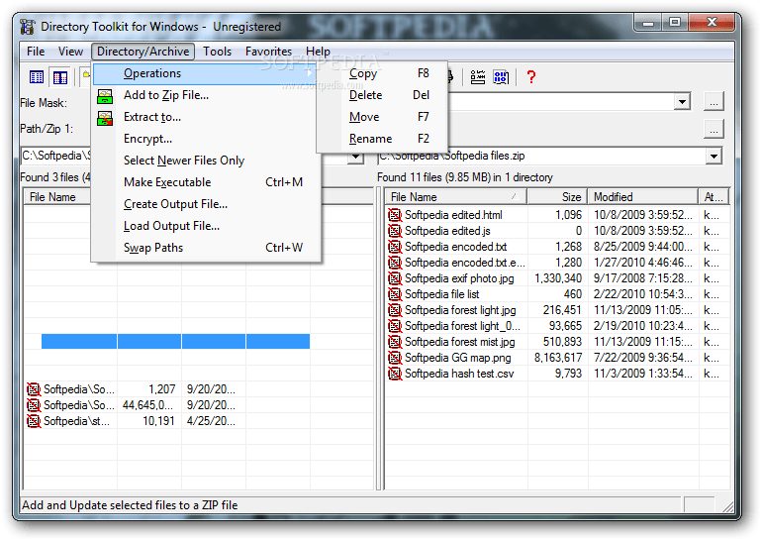Sort right pane by Modified header

click(x=643, y=197)
